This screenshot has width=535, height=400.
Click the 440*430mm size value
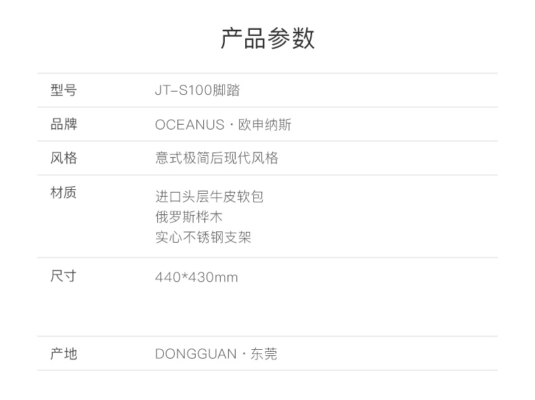tap(196, 277)
